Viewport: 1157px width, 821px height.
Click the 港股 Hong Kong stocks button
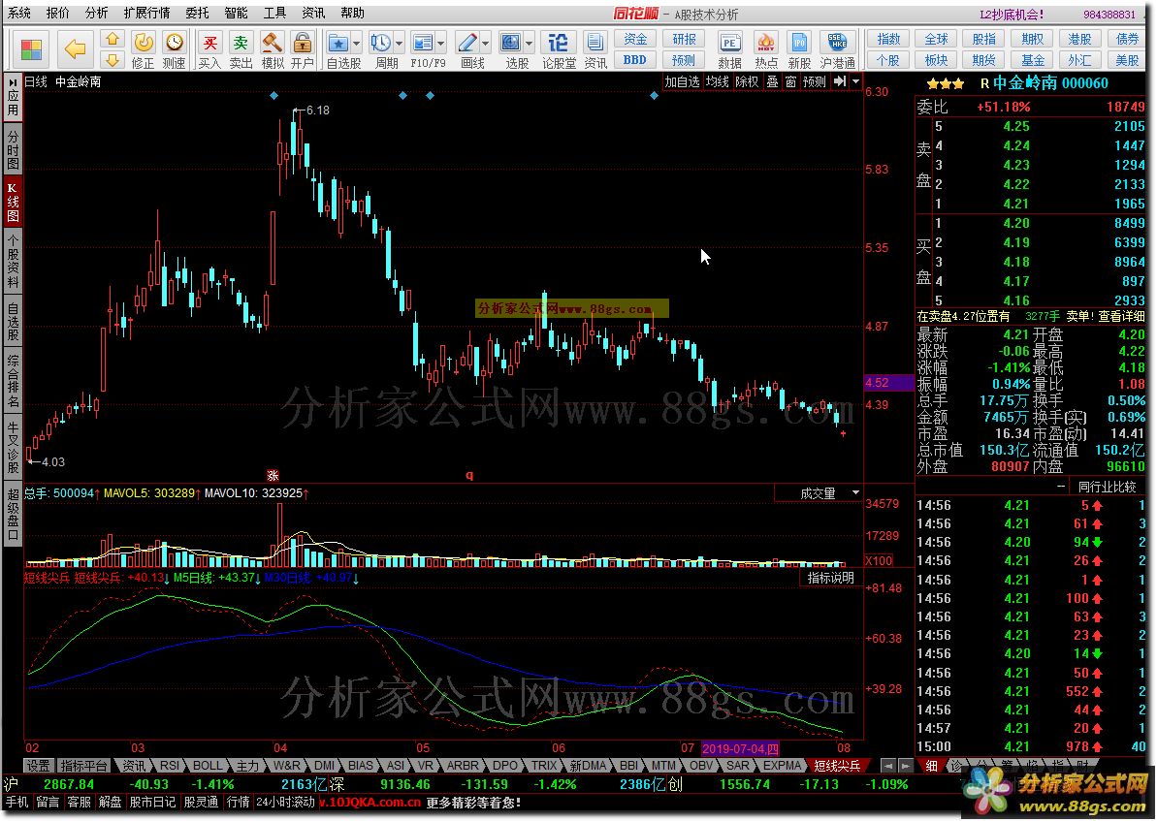pos(1079,39)
